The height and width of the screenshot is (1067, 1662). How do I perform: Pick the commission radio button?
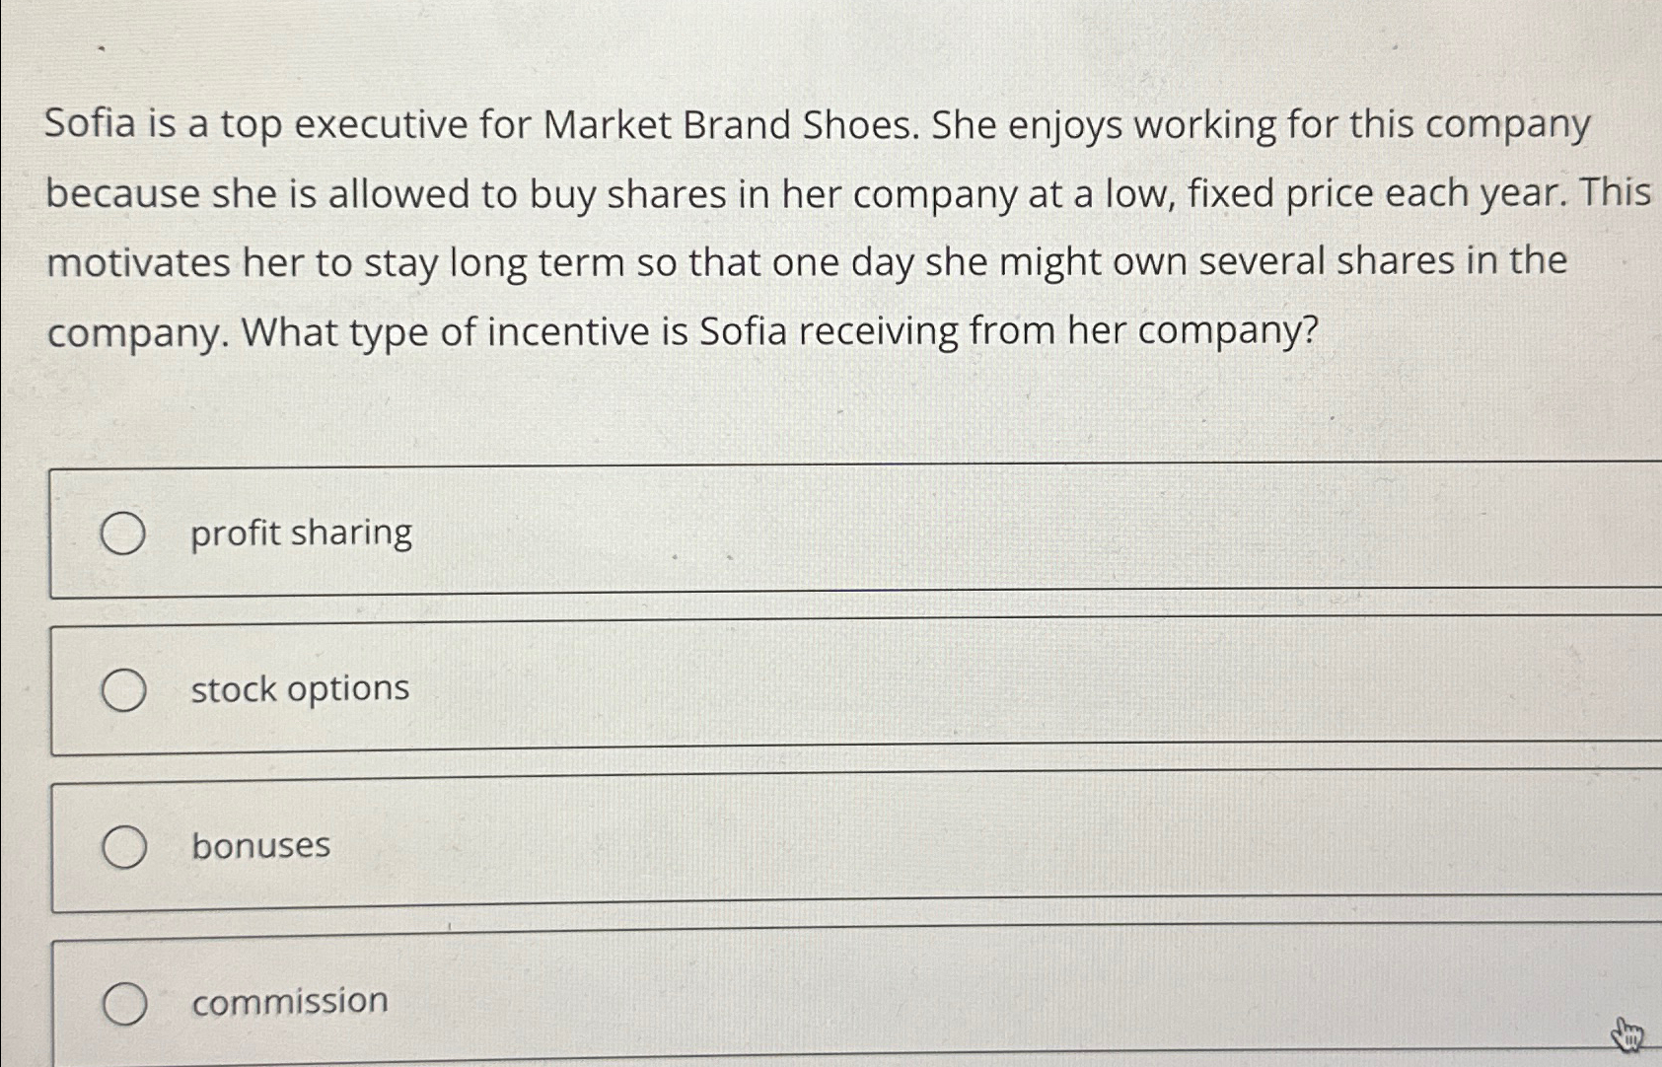pos(125,1004)
